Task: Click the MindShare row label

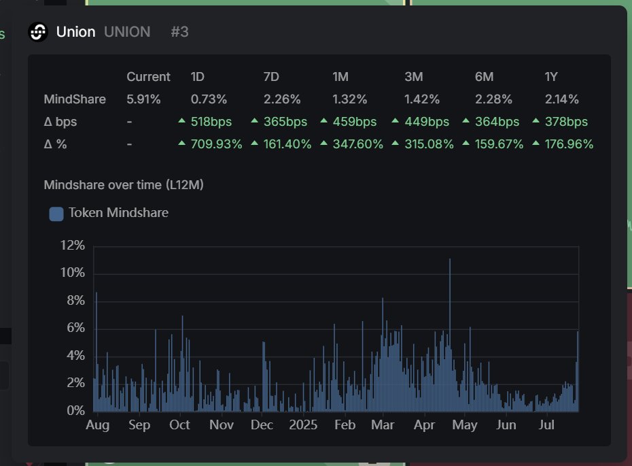Action: point(75,99)
